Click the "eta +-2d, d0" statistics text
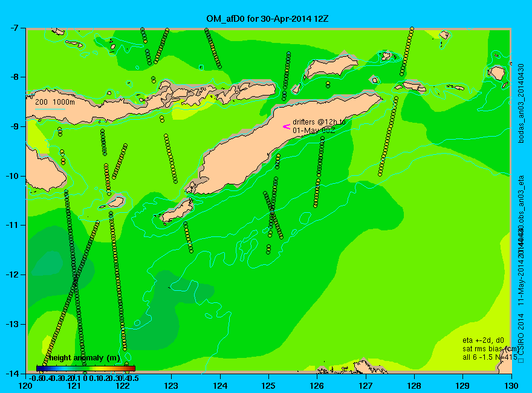The width and height of the screenshot is (532, 393). coord(483,340)
